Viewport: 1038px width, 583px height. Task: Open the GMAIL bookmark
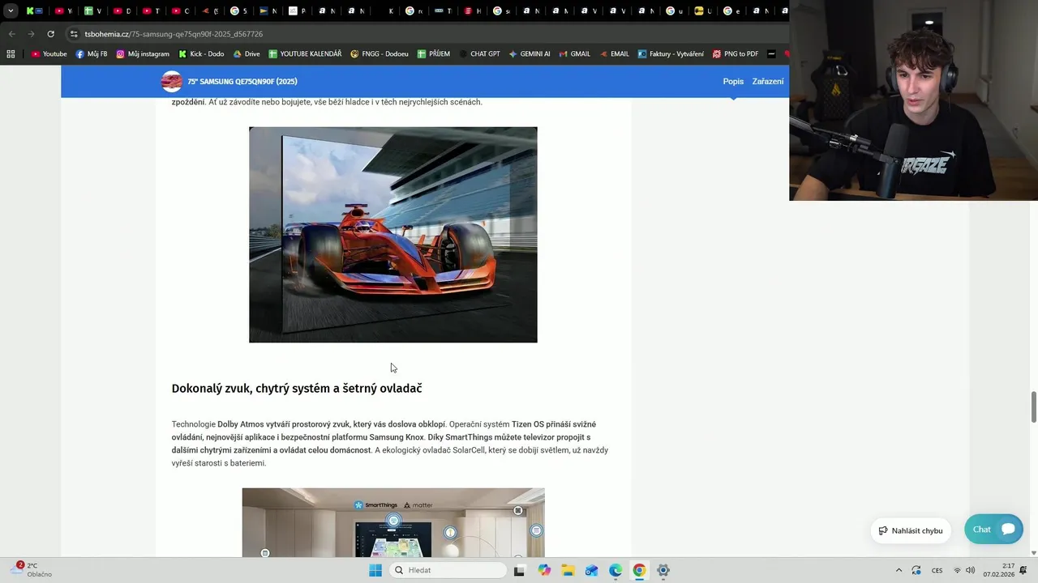(x=574, y=54)
